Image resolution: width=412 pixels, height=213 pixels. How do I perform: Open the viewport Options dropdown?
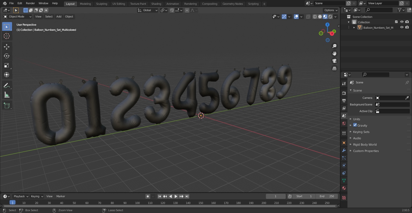[x=331, y=10]
